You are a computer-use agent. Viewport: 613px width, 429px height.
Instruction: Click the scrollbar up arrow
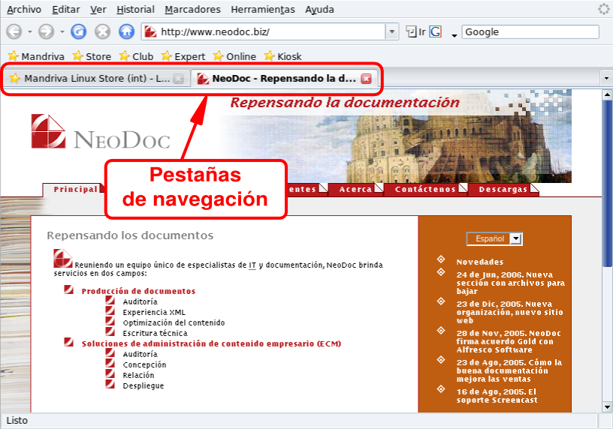(x=607, y=94)
